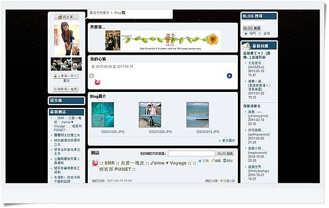
Task: Click the 高雄墾丁 reply post heading
Action: click(257, 55)
